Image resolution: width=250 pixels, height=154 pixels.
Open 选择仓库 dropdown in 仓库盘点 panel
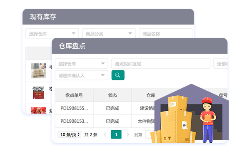point(82,64)
